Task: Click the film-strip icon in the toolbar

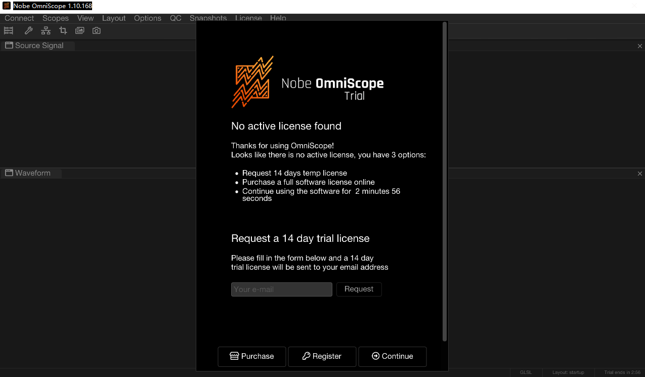Action: pyautogui.click(x=9, y=31)
